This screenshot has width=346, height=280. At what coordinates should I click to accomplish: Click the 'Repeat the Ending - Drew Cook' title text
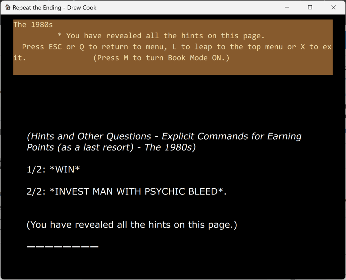[55, 7]
